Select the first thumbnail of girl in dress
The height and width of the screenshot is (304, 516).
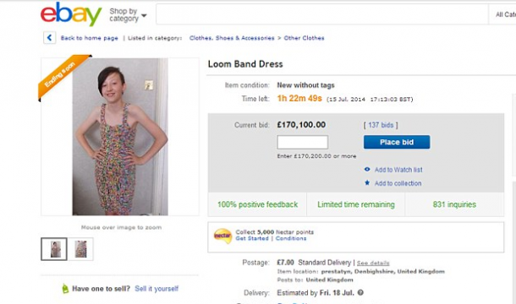[x=54, y=249]
